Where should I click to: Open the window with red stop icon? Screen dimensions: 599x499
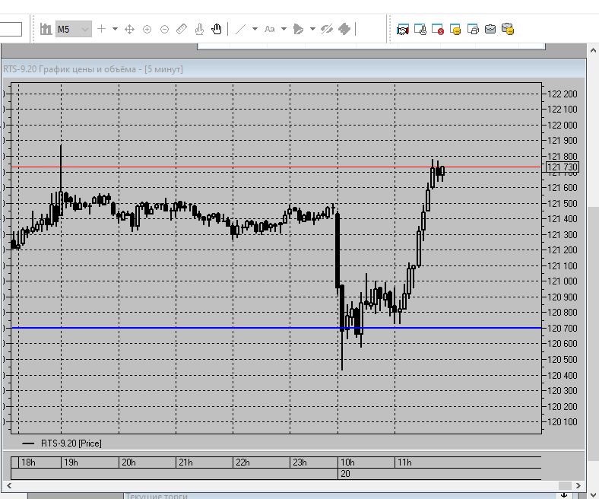tap(438, 30)
